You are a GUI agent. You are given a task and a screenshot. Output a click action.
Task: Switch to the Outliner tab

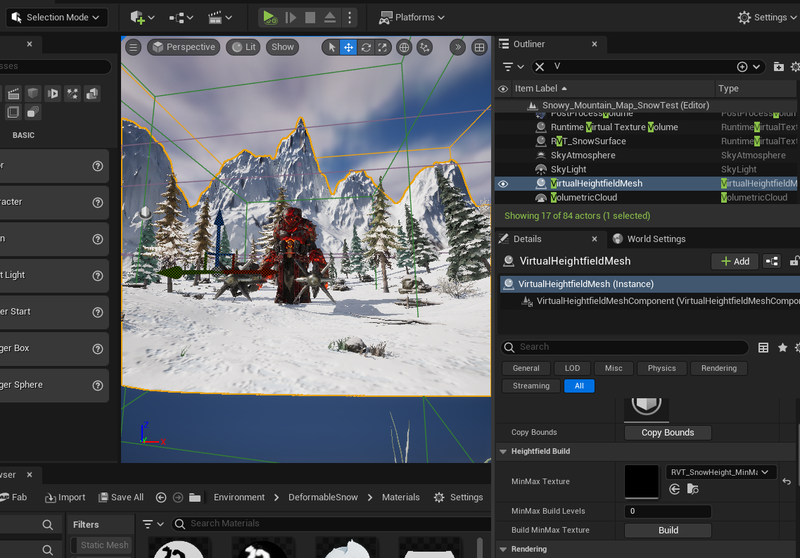528,44
